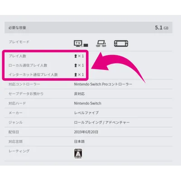Select the 5.1 GB size value
The height and width of the screenshot is (181, 181).
[162, 28]
